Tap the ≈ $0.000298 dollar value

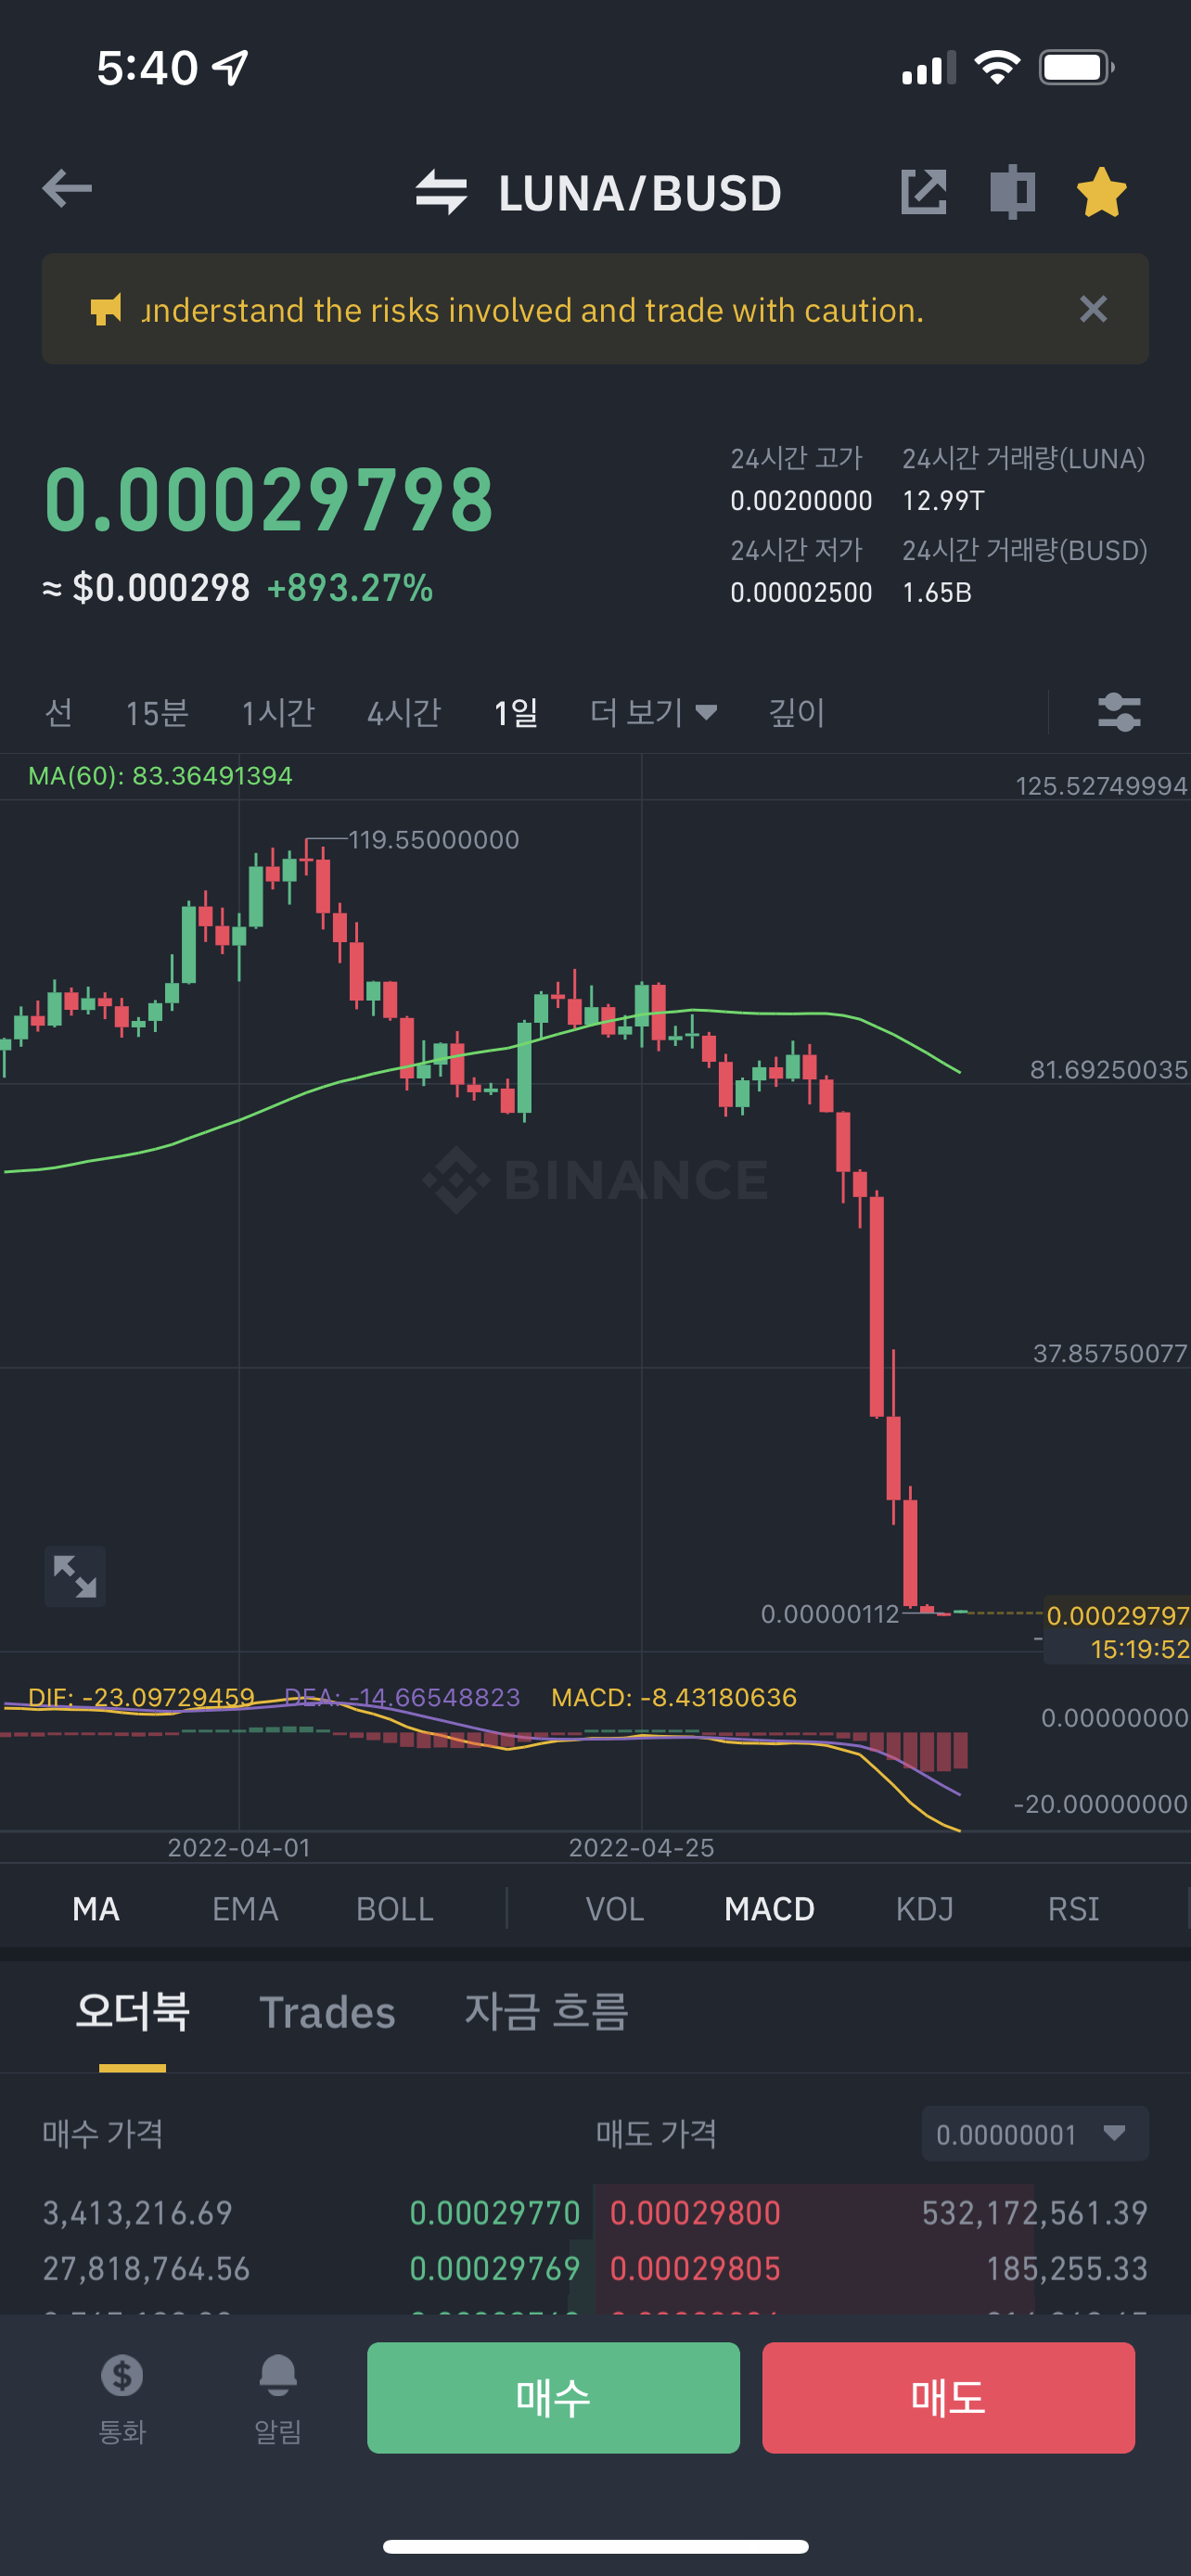pyautogui.click(x=146, y=588)
